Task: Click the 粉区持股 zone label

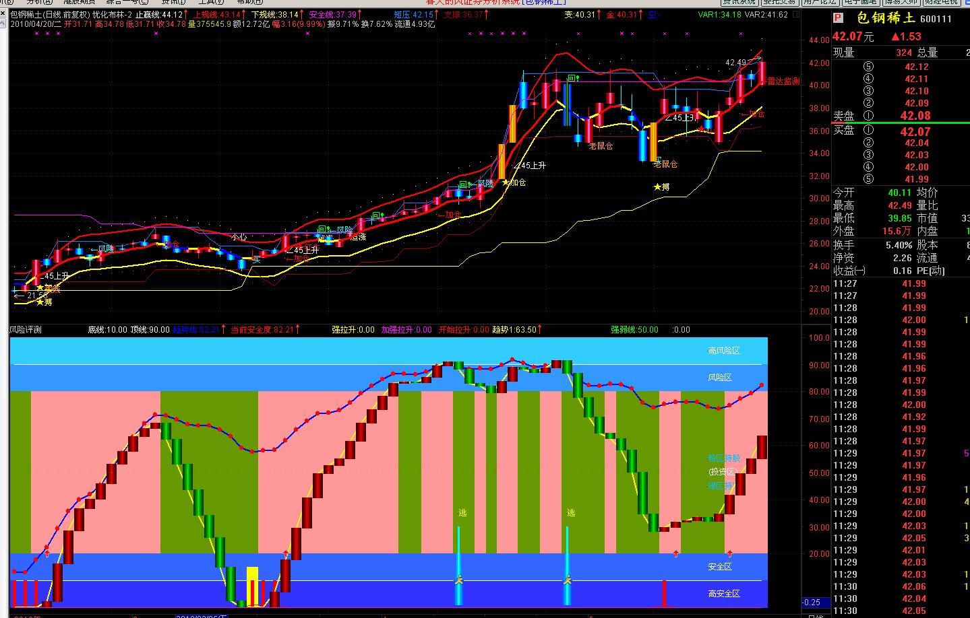Action: pos(724,458)
